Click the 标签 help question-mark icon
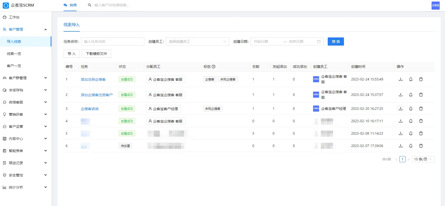The image size is (445, 206). click(214, 67)
